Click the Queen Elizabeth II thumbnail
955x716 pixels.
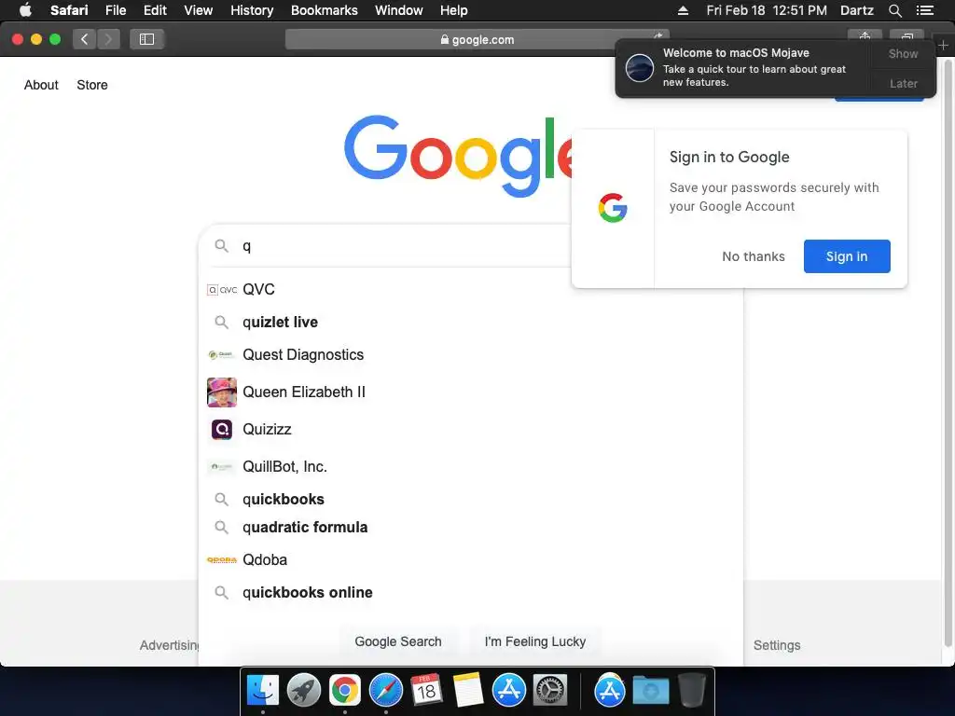point(222,392)
